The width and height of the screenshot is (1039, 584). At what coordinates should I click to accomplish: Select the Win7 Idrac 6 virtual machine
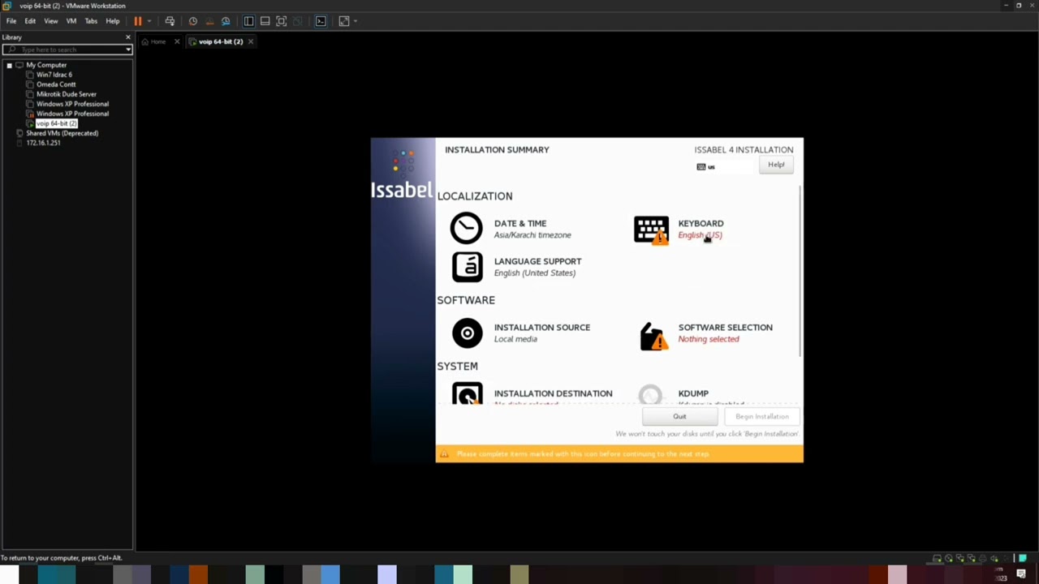coord(54,75)
